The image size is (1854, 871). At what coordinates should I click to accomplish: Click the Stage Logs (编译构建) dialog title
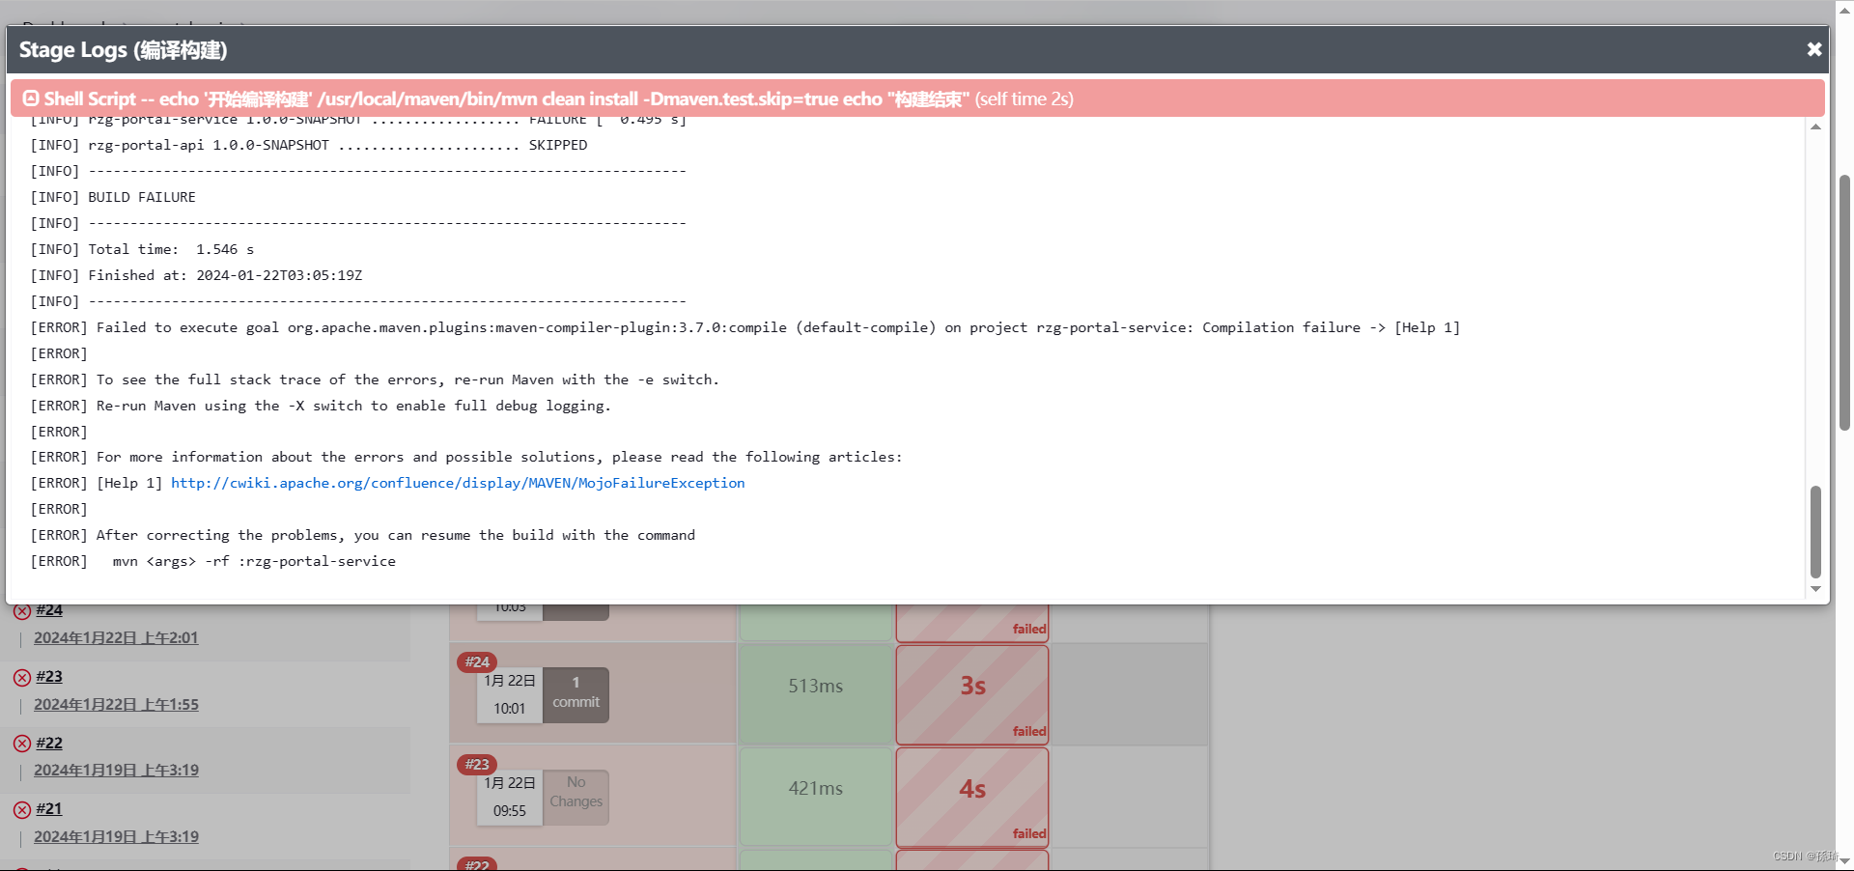point(124,49)
